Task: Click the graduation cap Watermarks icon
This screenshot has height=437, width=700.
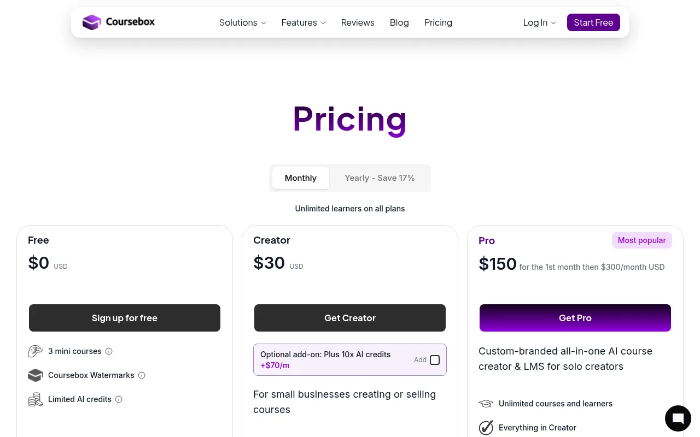Action: pyautogui.click(x=36, y=375)
